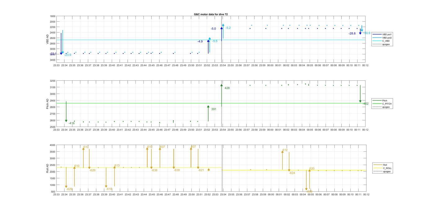Click the 'Roll AD' y-axis label
The height and width of the screenshot is (215, 434).
point(48,168)
